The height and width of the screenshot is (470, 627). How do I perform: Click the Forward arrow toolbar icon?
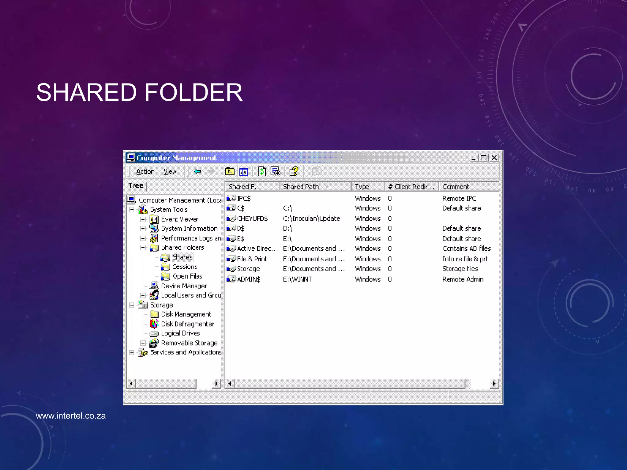(211, 171)
